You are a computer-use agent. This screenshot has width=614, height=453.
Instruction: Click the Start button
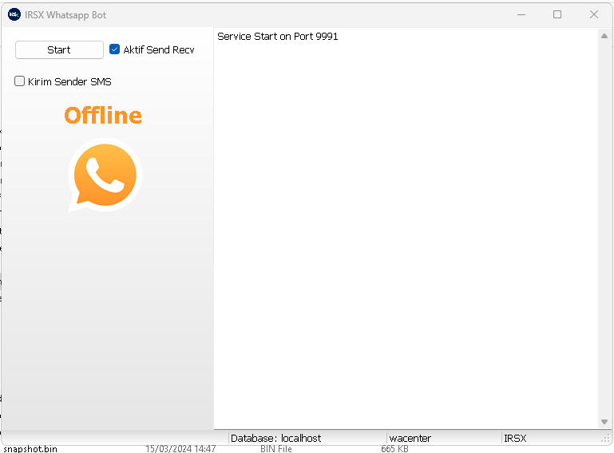59,49
